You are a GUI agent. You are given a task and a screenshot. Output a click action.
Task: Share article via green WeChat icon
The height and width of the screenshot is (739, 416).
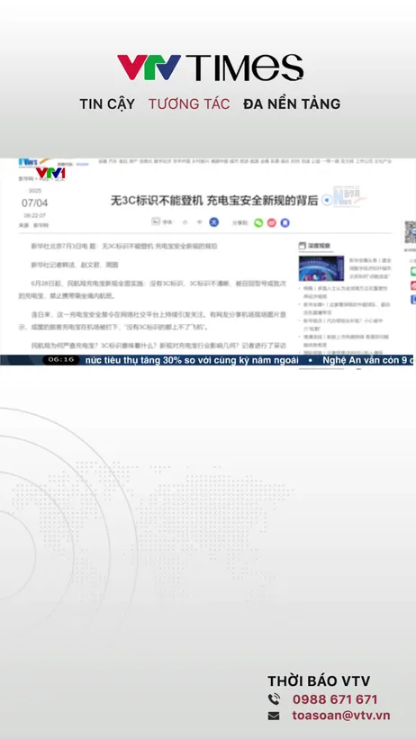[258, 223]
